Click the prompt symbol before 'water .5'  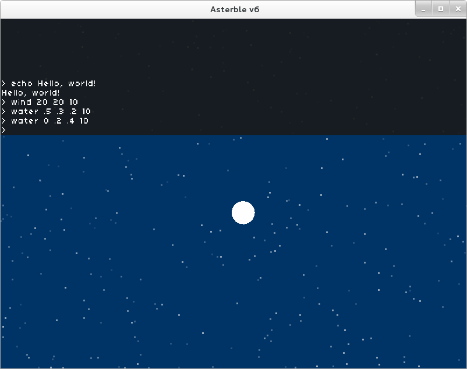pos(3,111)
